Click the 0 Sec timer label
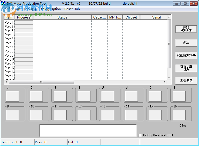The width and height of the screenshot is (199, 146). [183, 126]
